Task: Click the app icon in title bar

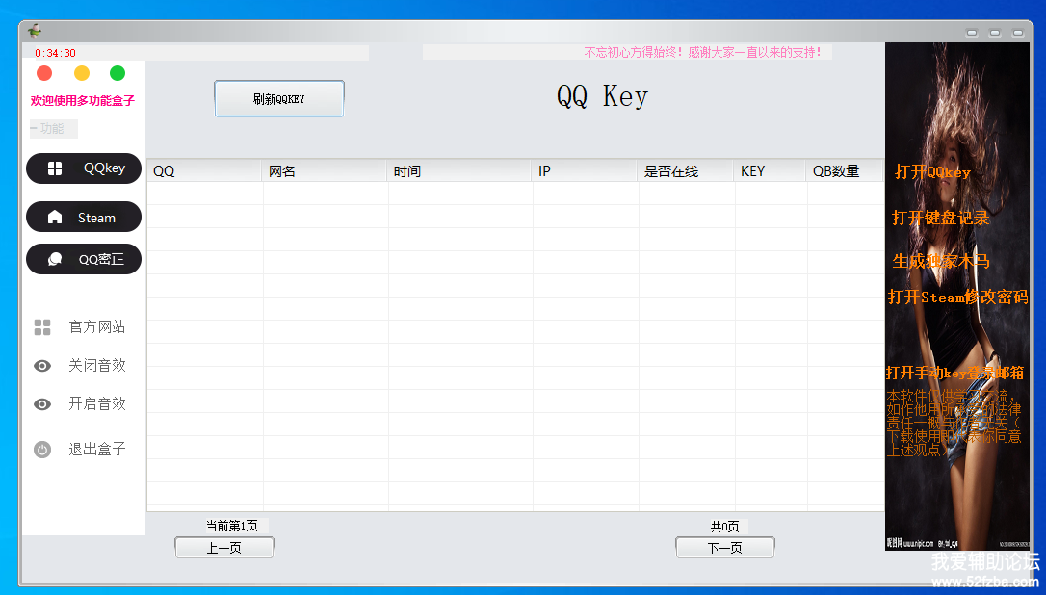Action: point(35,31)
